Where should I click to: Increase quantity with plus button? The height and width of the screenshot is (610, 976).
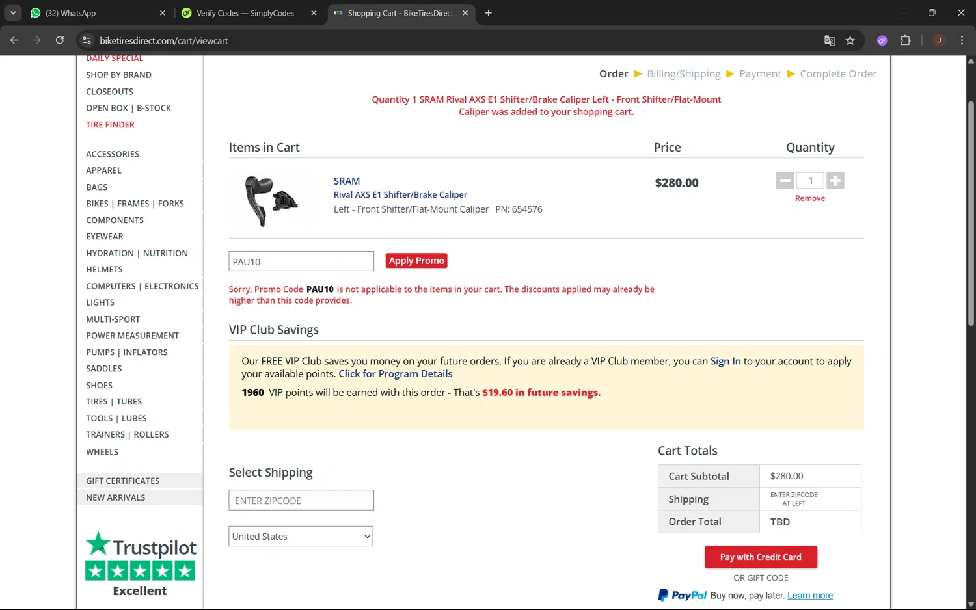835,181
